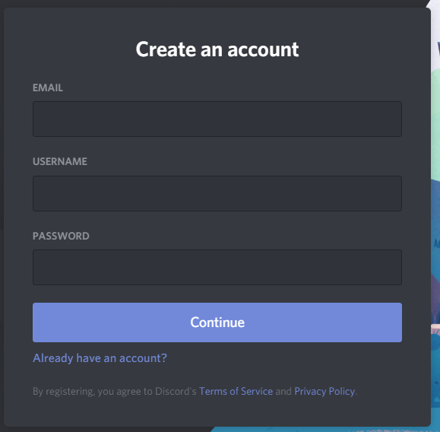The image size is (440, 432).
Task: Click the word 'Service' in the terms link
Action: 257,391
